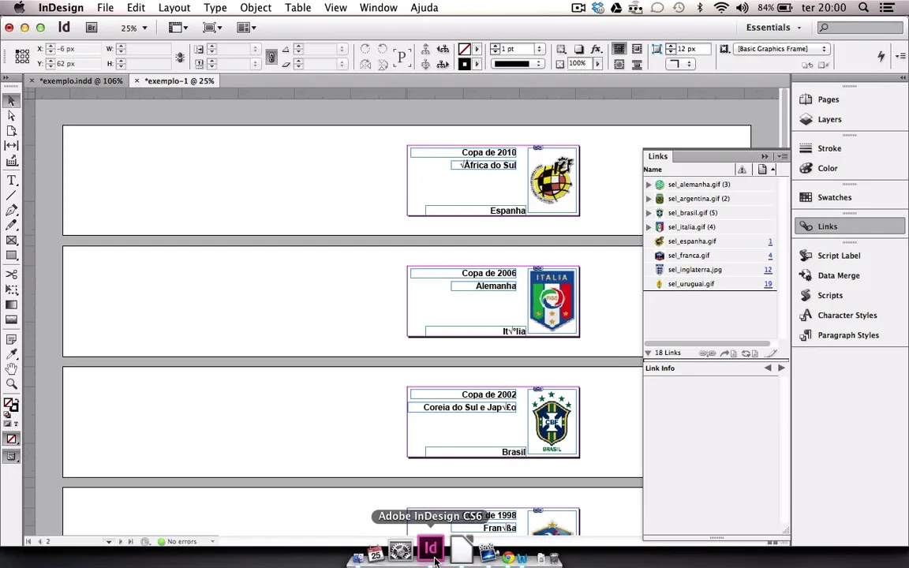
Task: Open the Table menu
Action: pos(297,8)
